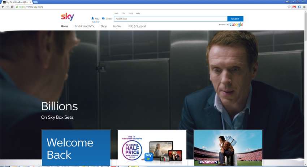The image size is (307, 167).
Task: Click the Sky logo
Action: [68, 17]
